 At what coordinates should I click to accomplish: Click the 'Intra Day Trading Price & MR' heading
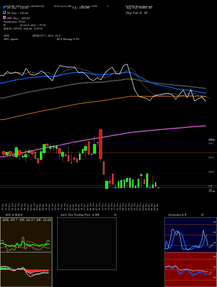click(80, 215)
